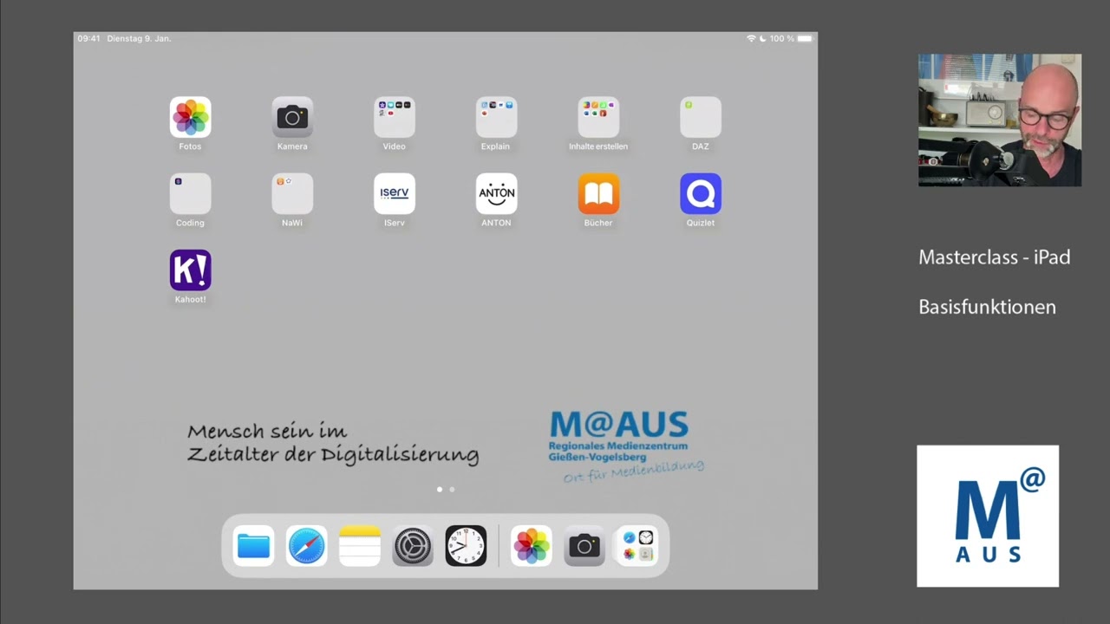
Task: Tap the Inhalte erstellen label text
Action: 598,146
